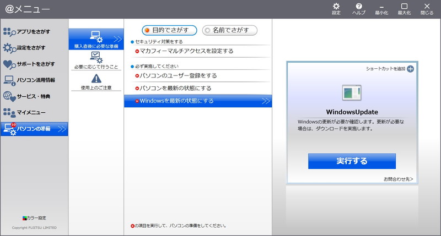Switch to 必要に応じて行うこと tab
The height and width of the screenshot is (236, 441).
pos(96,61)
